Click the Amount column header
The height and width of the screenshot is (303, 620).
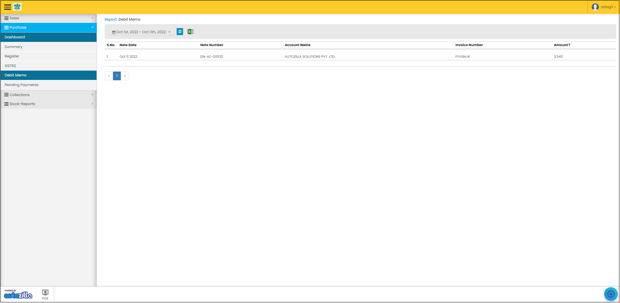coord(562,45)
